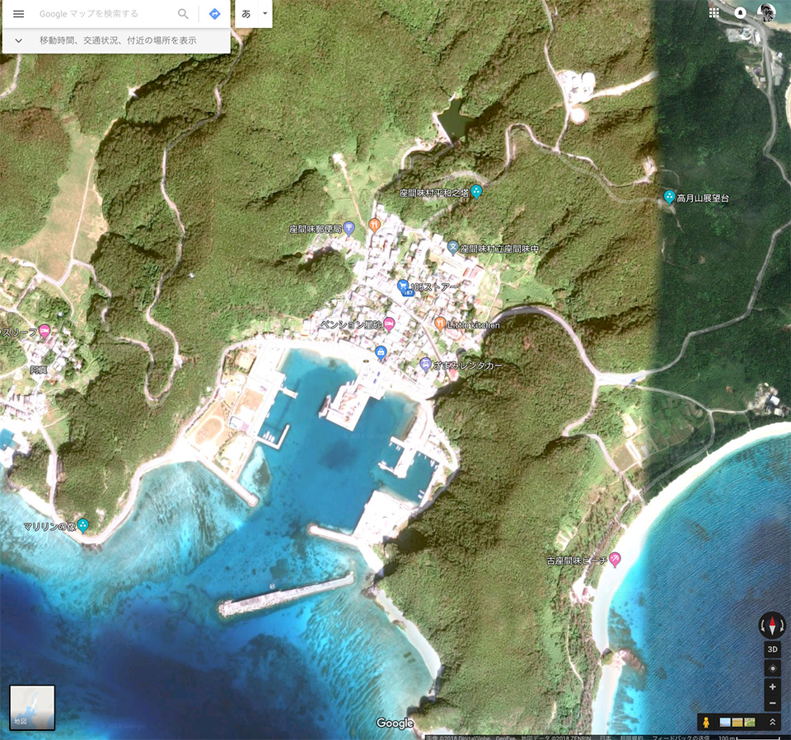Click the マリリンの像 label
Screen dimensions: 791x740
[x=50, y=527]
